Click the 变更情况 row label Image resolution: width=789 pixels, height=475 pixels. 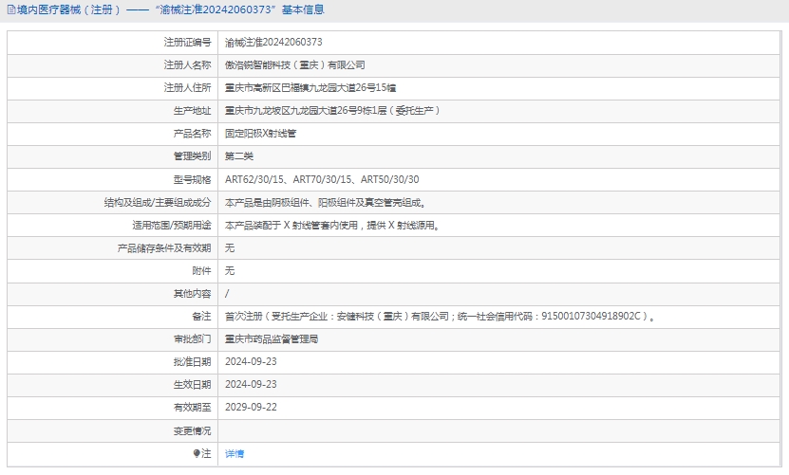pyautogui.click(x=191, y=430)
